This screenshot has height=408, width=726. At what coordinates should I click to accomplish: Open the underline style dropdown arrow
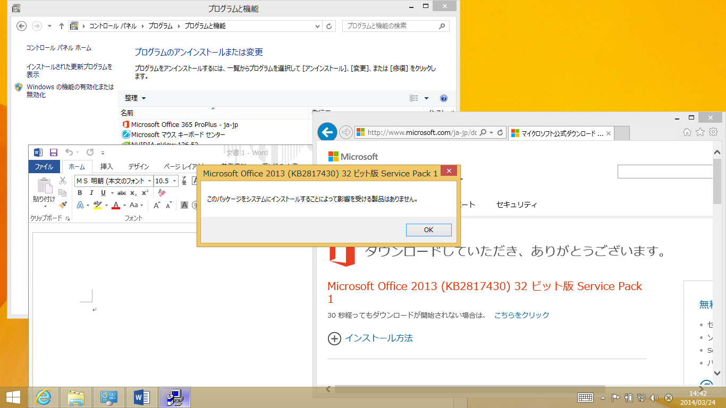click(111, 193)
